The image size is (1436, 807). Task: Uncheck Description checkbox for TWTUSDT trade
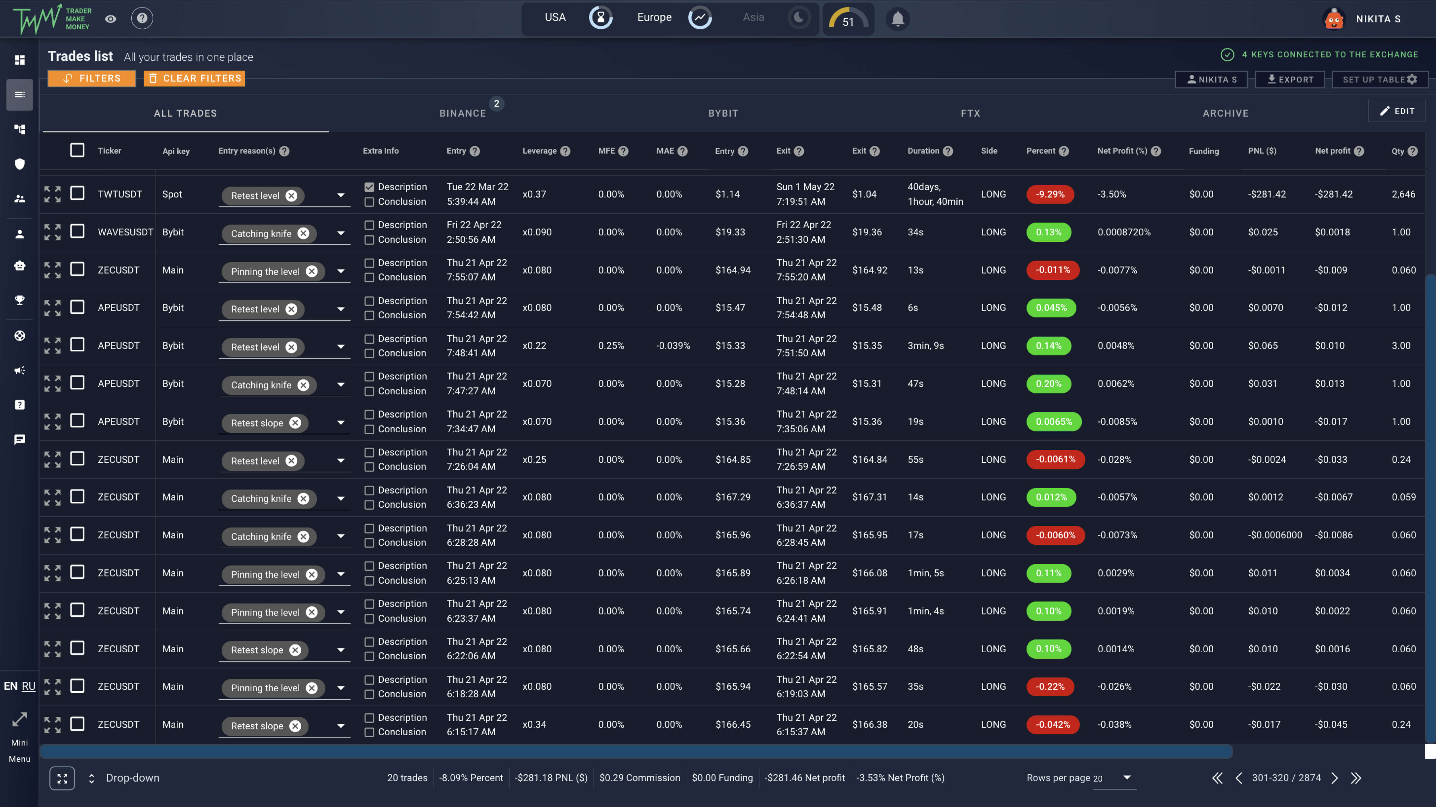click(369, 187)
